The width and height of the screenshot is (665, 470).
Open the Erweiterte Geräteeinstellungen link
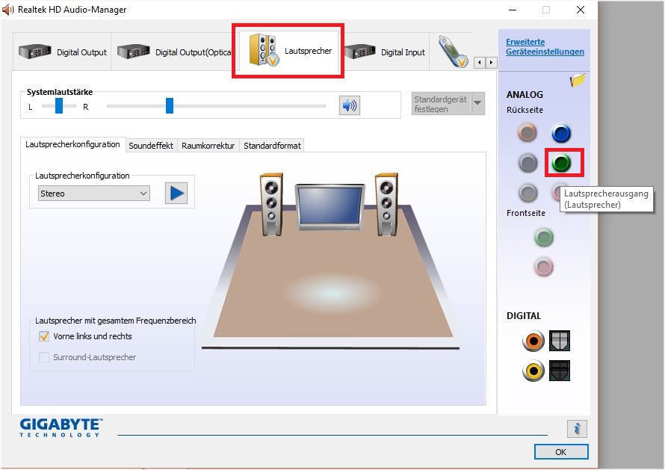(x=545, y=46)
